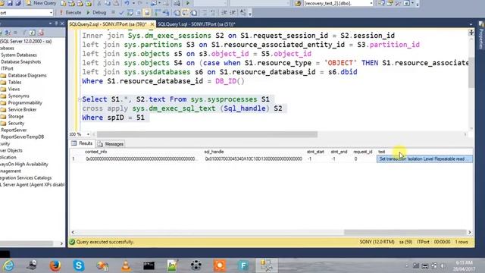Close the Object Explorer pane
Screen dimensions: 485x273
(62, 24)
